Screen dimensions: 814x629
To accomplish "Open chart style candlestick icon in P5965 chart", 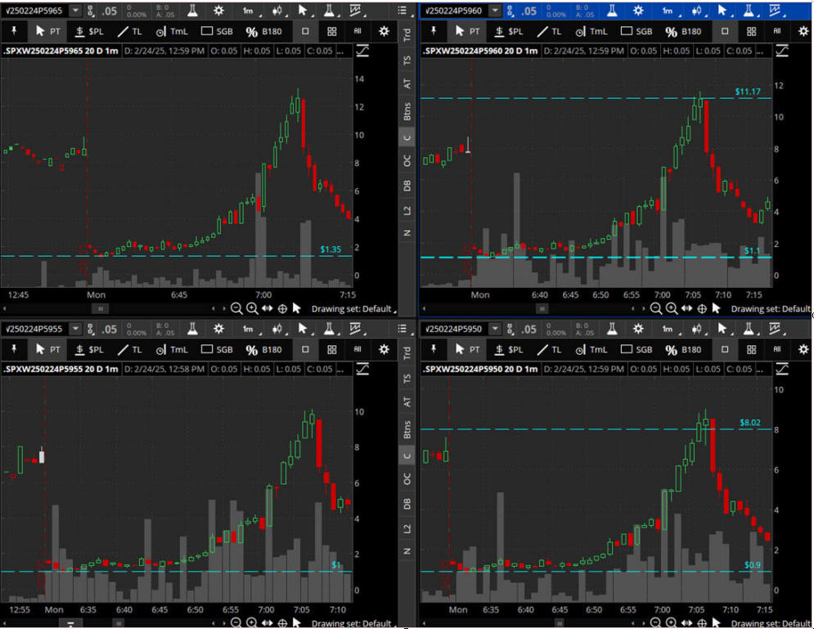I will click(277, 11).
